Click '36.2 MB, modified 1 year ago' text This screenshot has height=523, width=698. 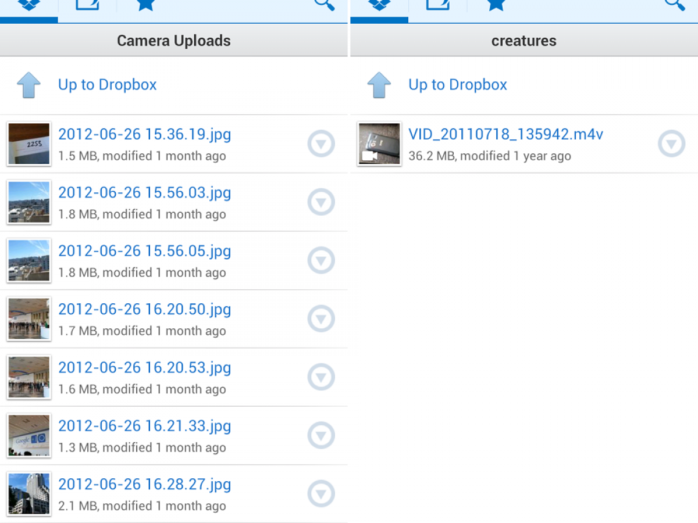490,156
